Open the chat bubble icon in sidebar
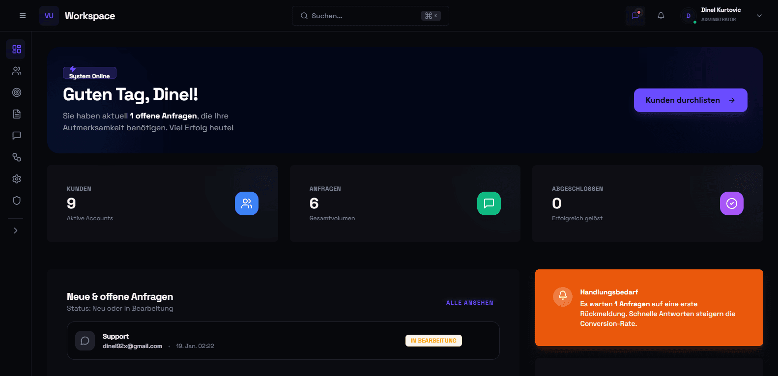The width and height of the screenshot is (778, 376). [17, 136]
